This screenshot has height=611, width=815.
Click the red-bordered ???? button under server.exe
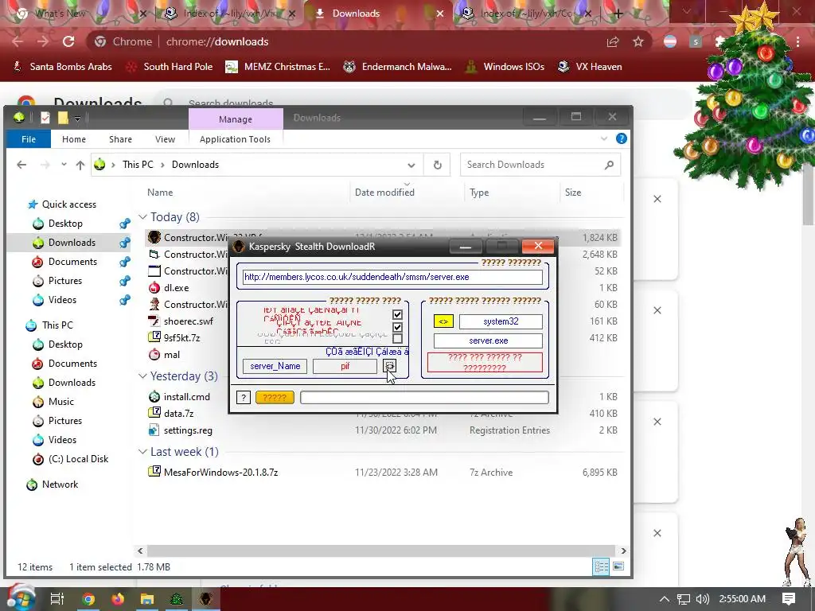tap(485, 362)
